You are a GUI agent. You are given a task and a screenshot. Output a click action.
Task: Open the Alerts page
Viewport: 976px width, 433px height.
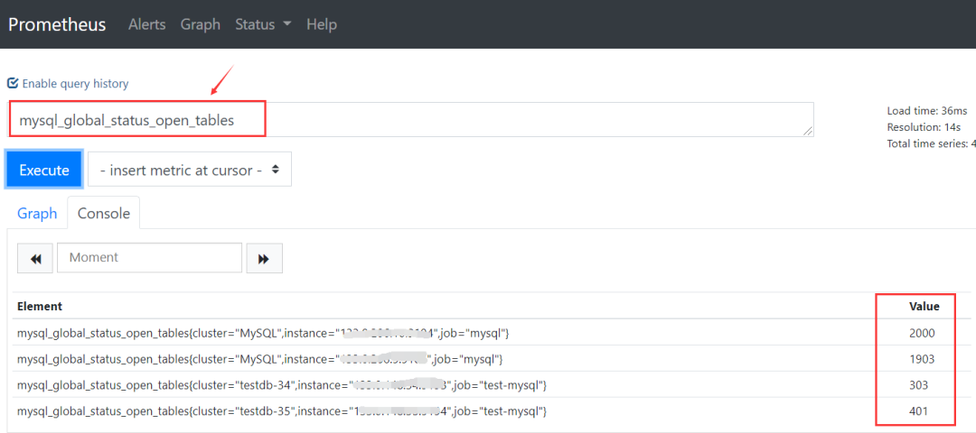(x=147, y=24)
